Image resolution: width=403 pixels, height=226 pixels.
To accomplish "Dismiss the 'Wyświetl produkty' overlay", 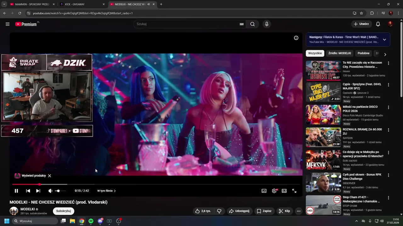I will coord(49,176).
